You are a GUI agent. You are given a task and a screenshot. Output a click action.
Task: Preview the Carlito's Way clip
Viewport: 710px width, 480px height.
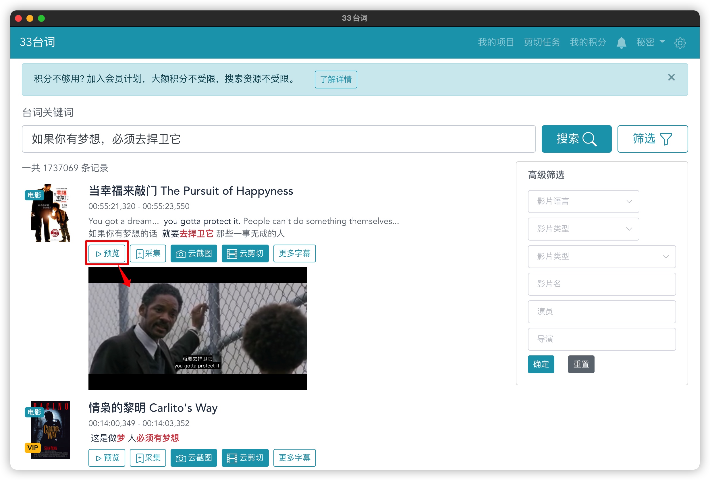pyautogui.click(x=107, y=457)
